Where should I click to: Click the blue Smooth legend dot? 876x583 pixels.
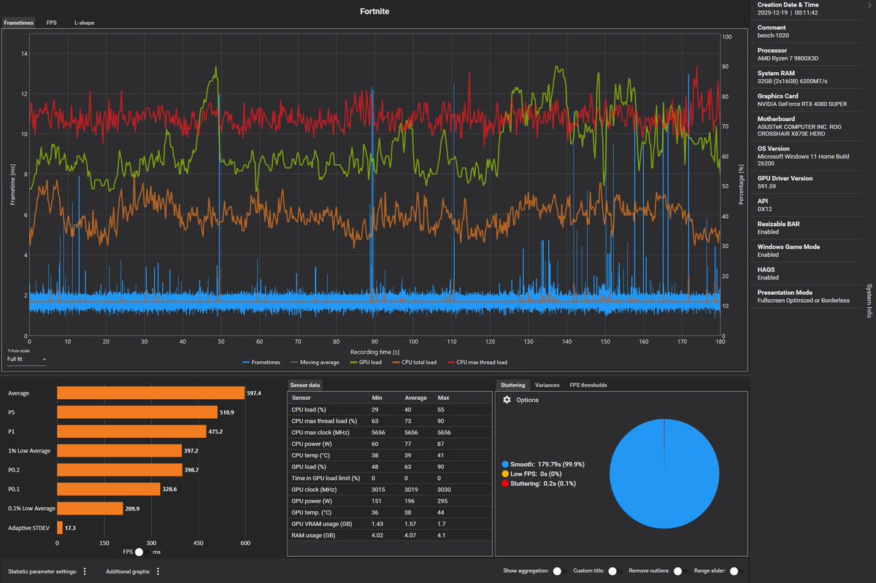[506, 464]
